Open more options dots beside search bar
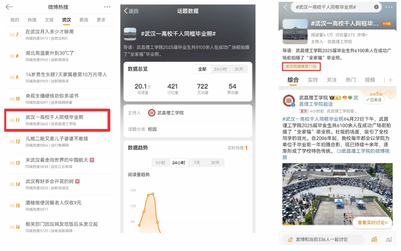401x251 pixels. [x=389, y=7]
